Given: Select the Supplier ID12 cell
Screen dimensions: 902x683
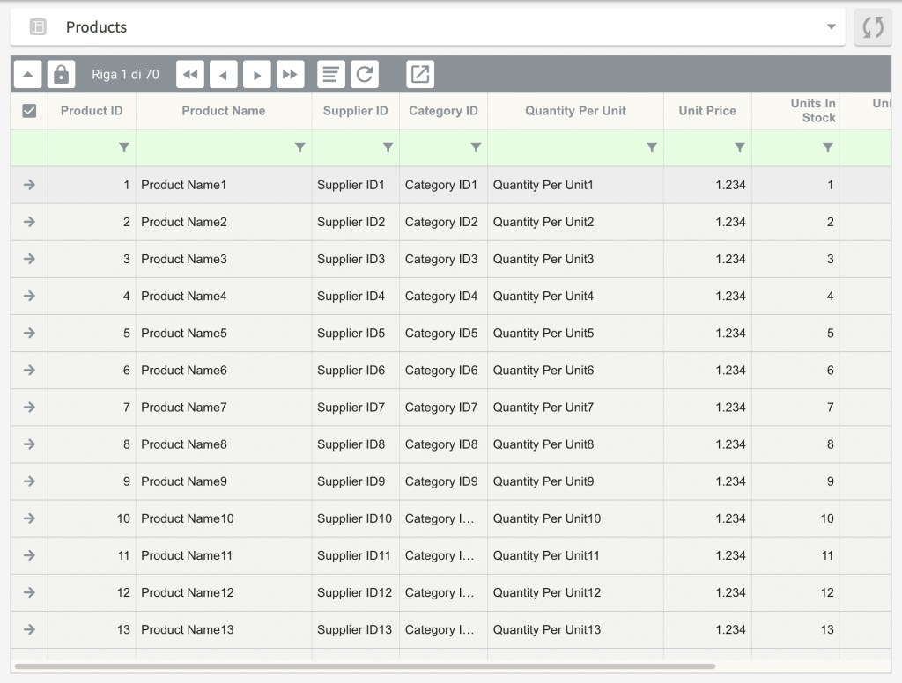Looking at the screenshot, I should click(356, 592).
